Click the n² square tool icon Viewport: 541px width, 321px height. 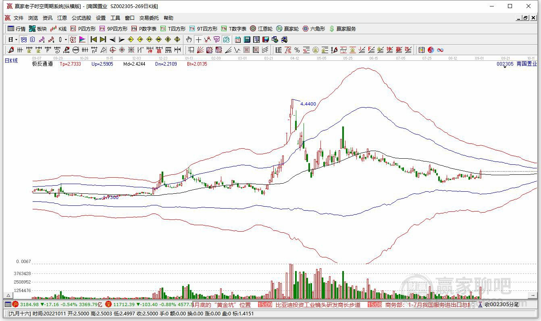click(x=94, y=50)
